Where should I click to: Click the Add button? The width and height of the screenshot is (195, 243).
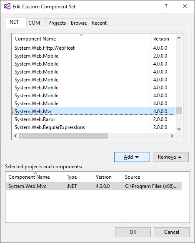click(132, 157)
